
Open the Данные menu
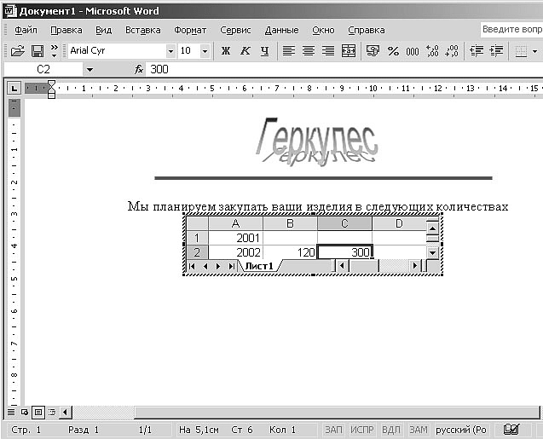281,30
